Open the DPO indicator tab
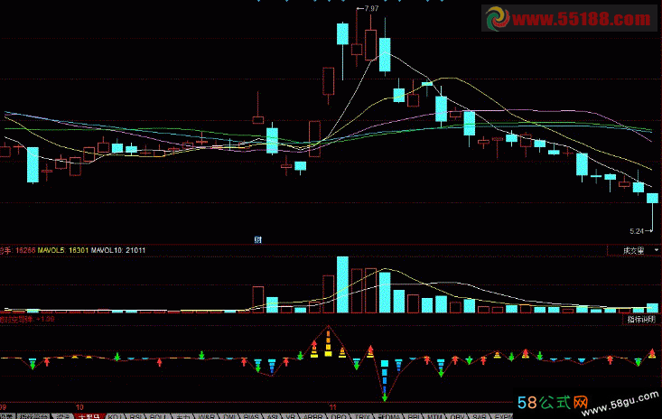This screenshot has width=662, height=419. coord(339,416)
